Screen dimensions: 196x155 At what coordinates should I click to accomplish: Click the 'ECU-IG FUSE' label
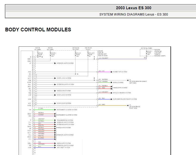tap(78, 55)
